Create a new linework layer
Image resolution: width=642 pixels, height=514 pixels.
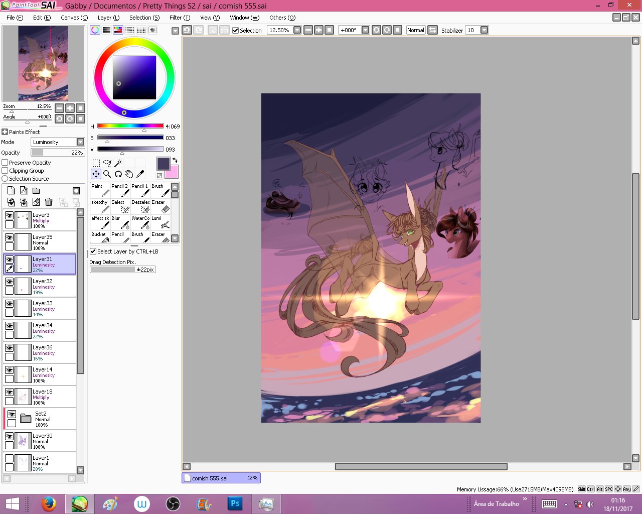pos(24,191)
